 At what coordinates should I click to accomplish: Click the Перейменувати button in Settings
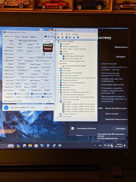click(x=121, y=47)
